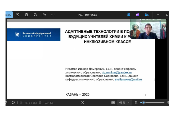Open the share icon in the toolbar
The height and width of the screenshot is (117, 175).
44,15
